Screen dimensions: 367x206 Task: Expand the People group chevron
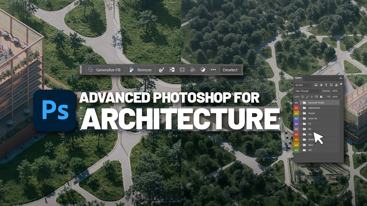tap(301, 113)
